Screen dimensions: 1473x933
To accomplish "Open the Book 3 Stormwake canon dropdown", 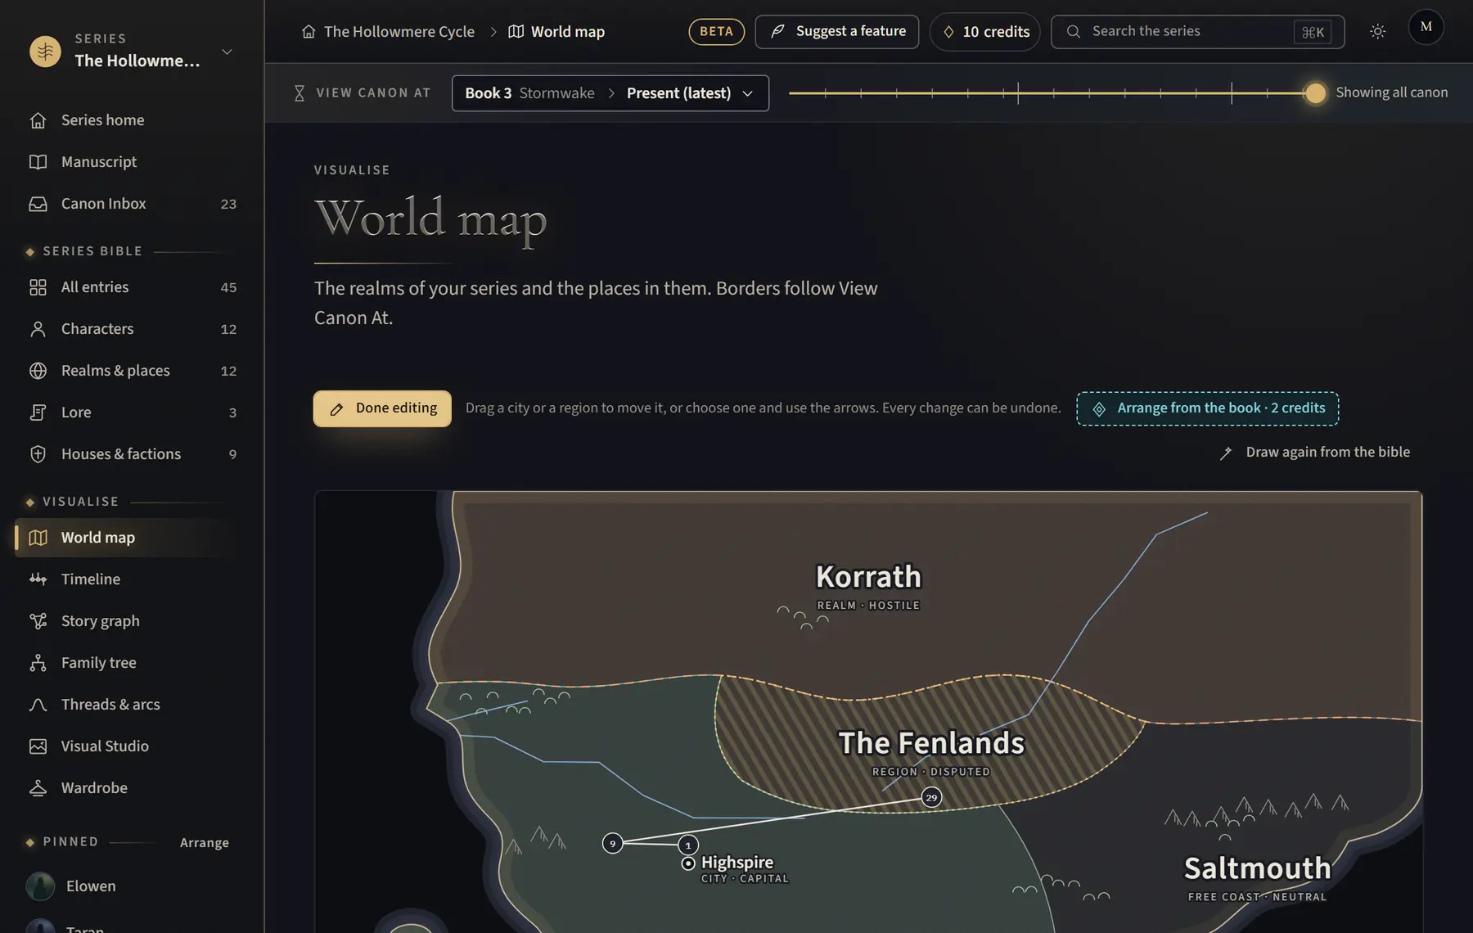I will point(610,93).
